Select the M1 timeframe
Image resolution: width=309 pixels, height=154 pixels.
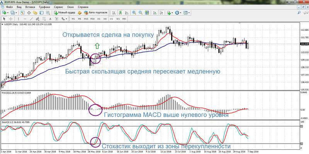click(x=73, y=19)
